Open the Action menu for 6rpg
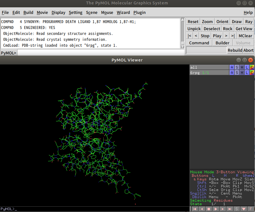This screenshot has width=255, height=212. click(232, 73)
